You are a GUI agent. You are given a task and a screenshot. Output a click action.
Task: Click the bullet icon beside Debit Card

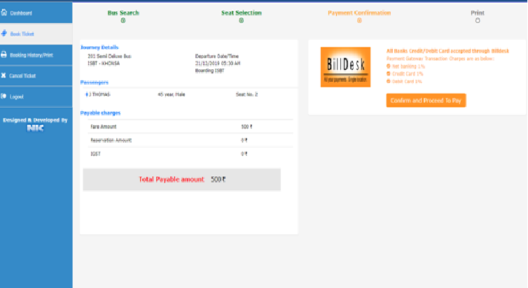(389, 81)
